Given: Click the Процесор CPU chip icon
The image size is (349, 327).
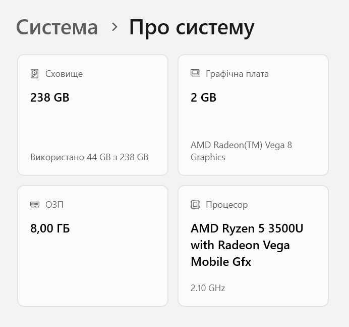Looking at the screenshot, I should pyautogui.click(x=195, y=205).
